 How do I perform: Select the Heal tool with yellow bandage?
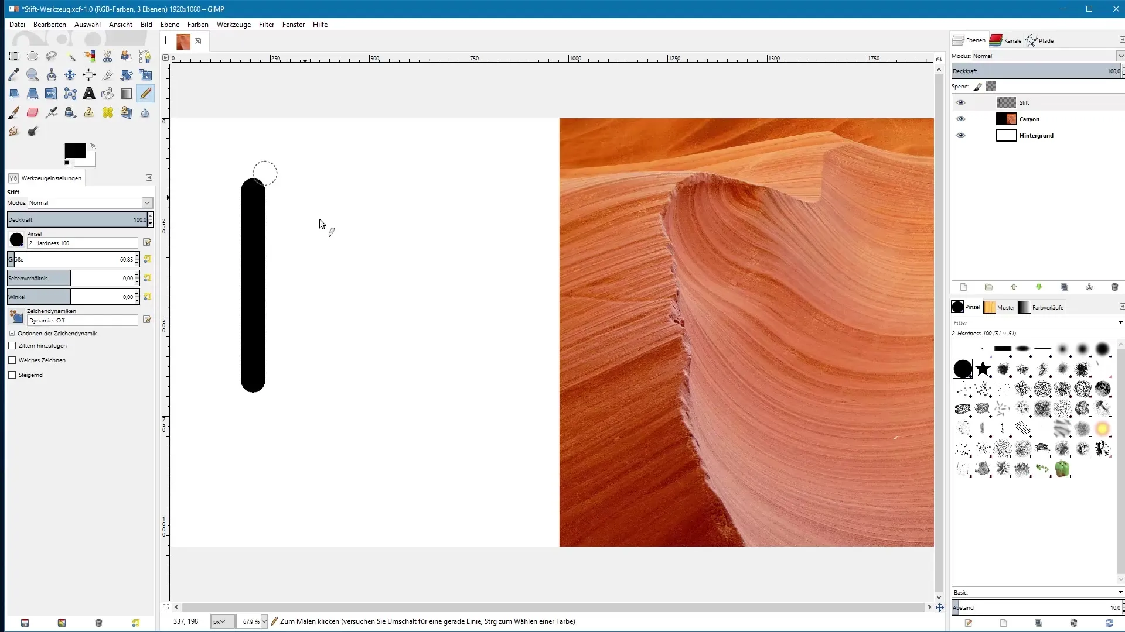point(108,112)
